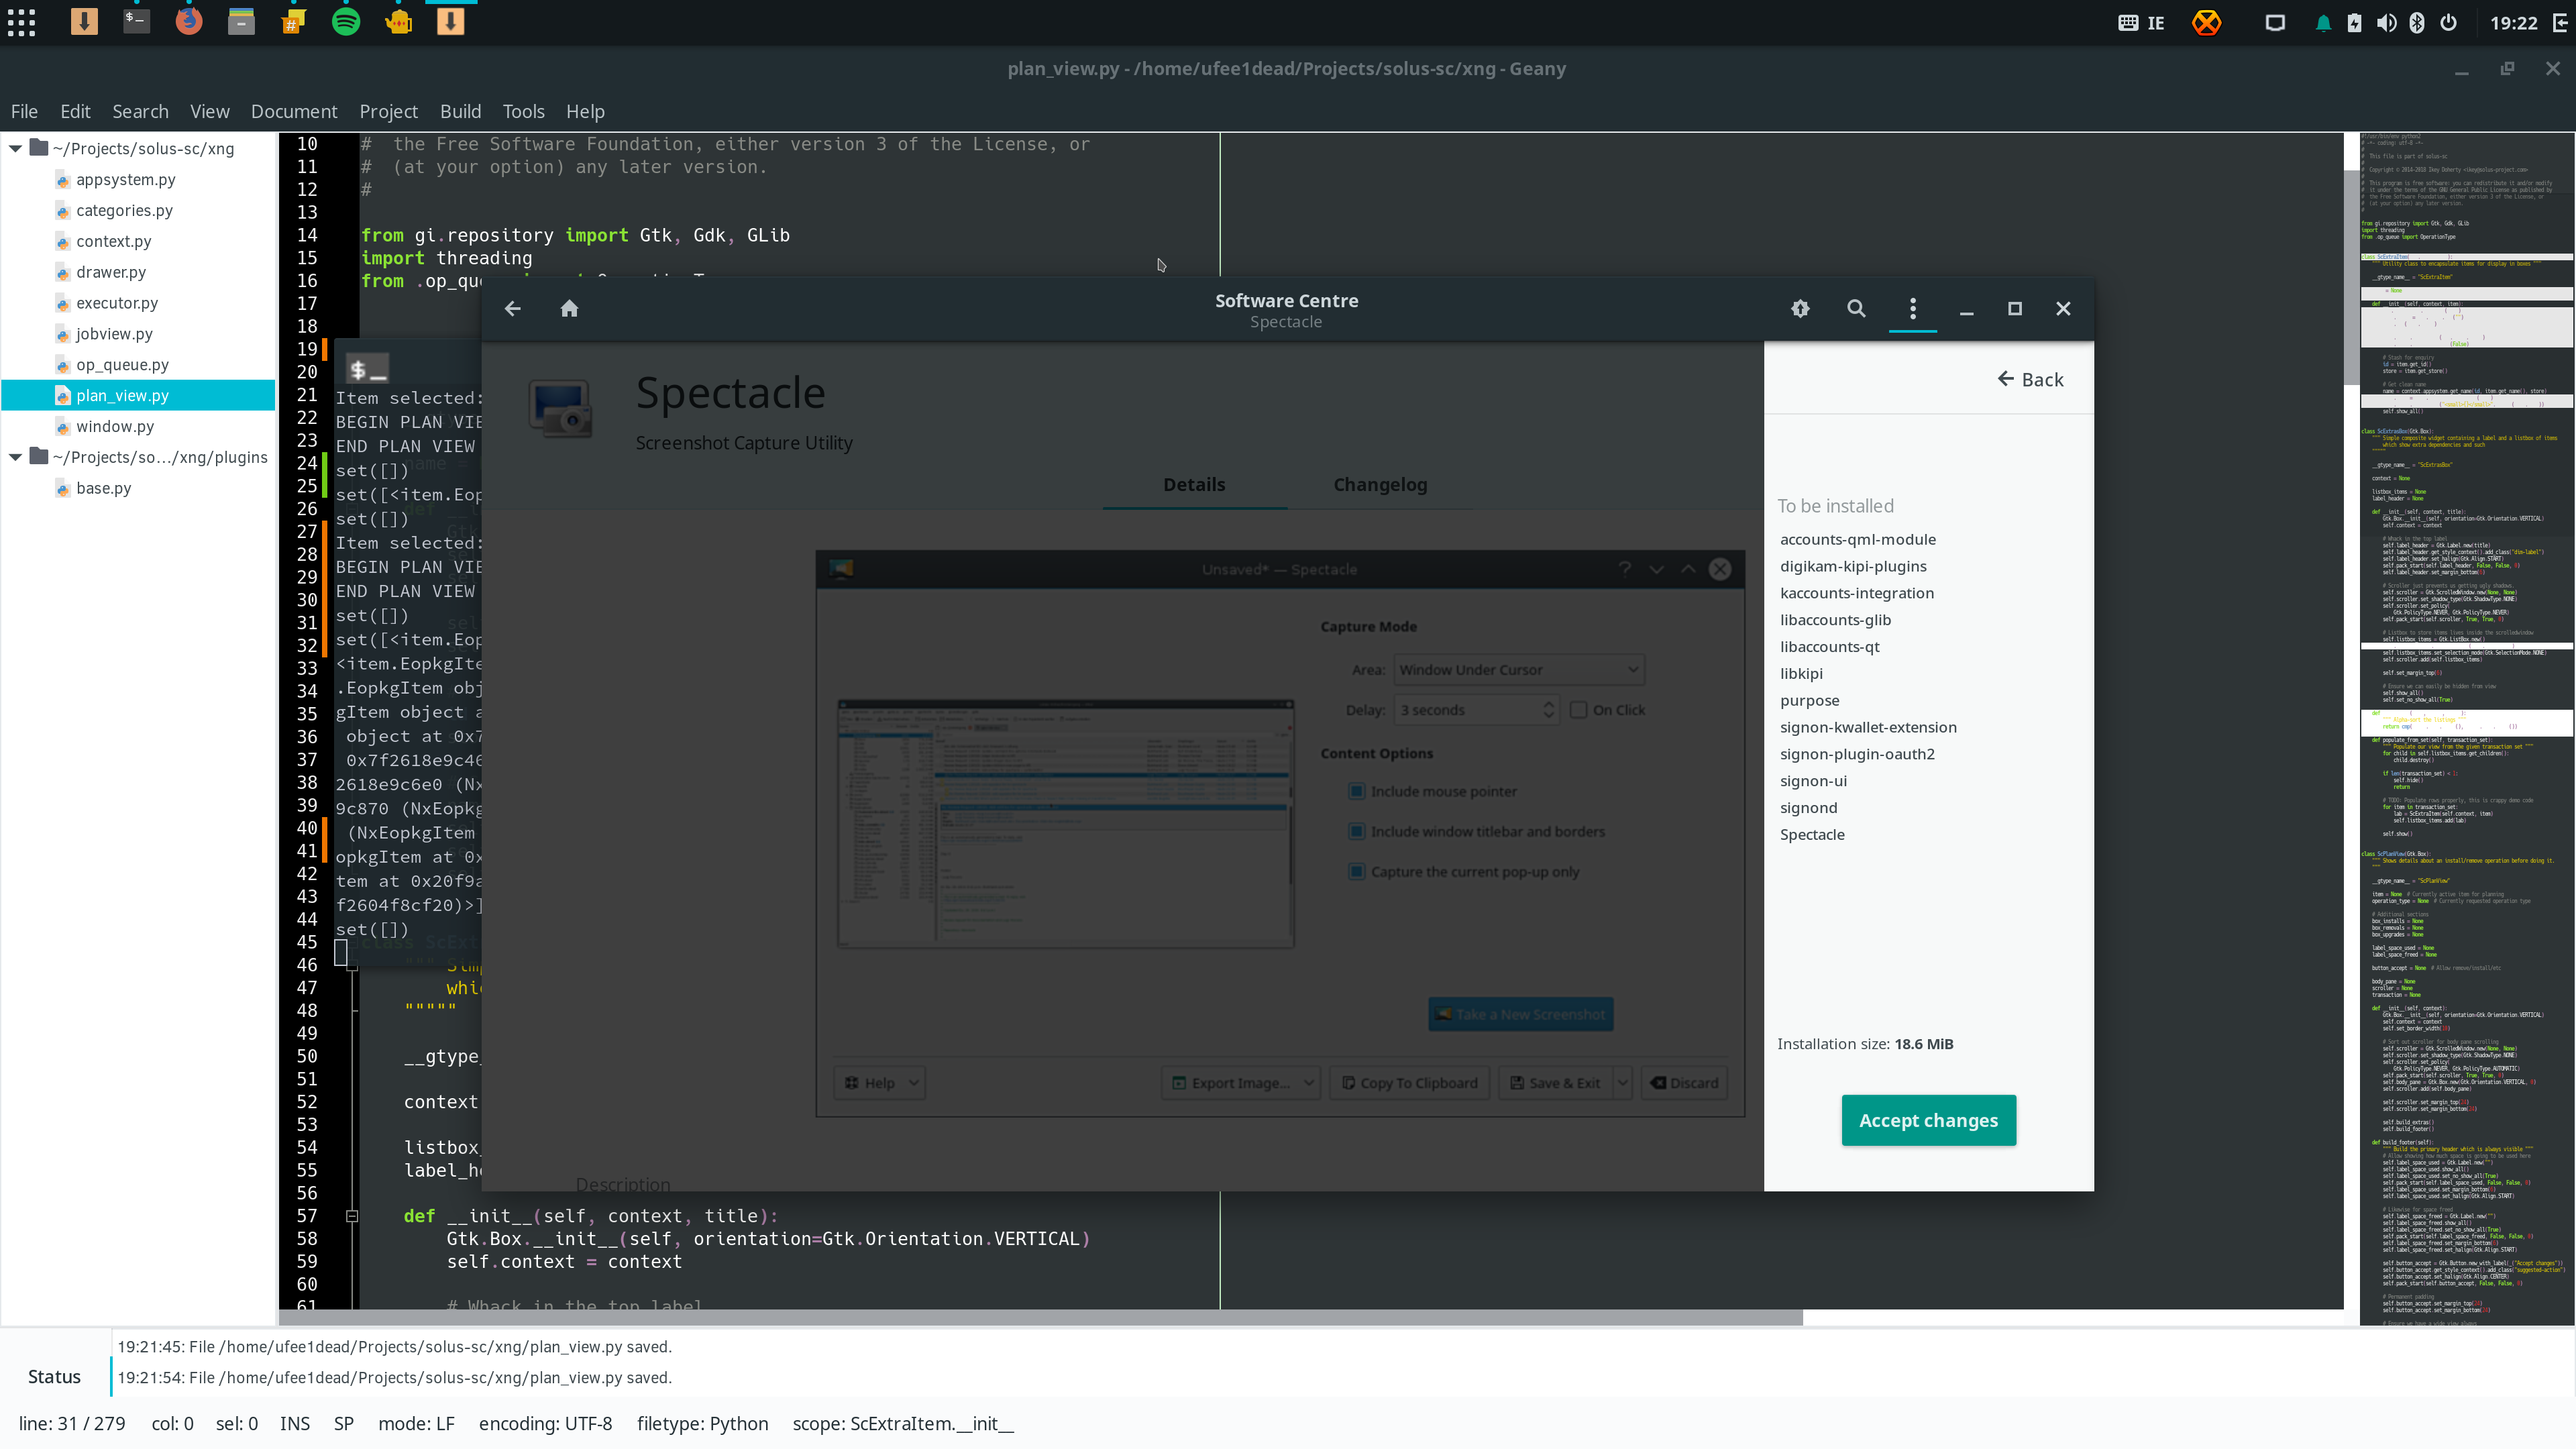Open window.py in the sidebar
Viewport: 2576px width, 1449px height.
pos(115,426)
